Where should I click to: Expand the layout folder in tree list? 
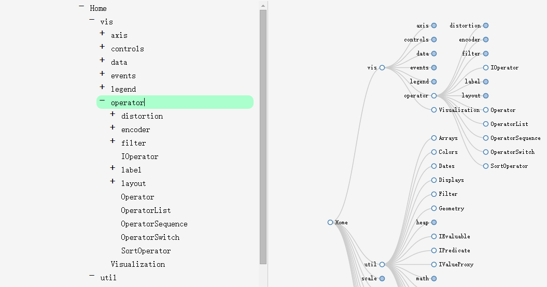113,181
